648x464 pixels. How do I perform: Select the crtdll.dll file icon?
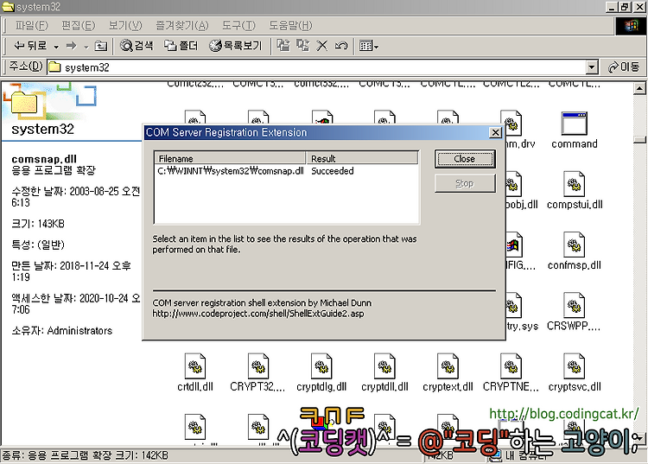coord(195,366)
